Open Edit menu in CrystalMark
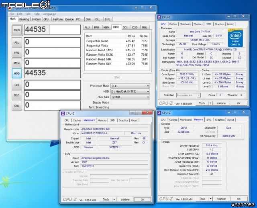The width and height of the screenshot is (257, 208). coord(20,14)
